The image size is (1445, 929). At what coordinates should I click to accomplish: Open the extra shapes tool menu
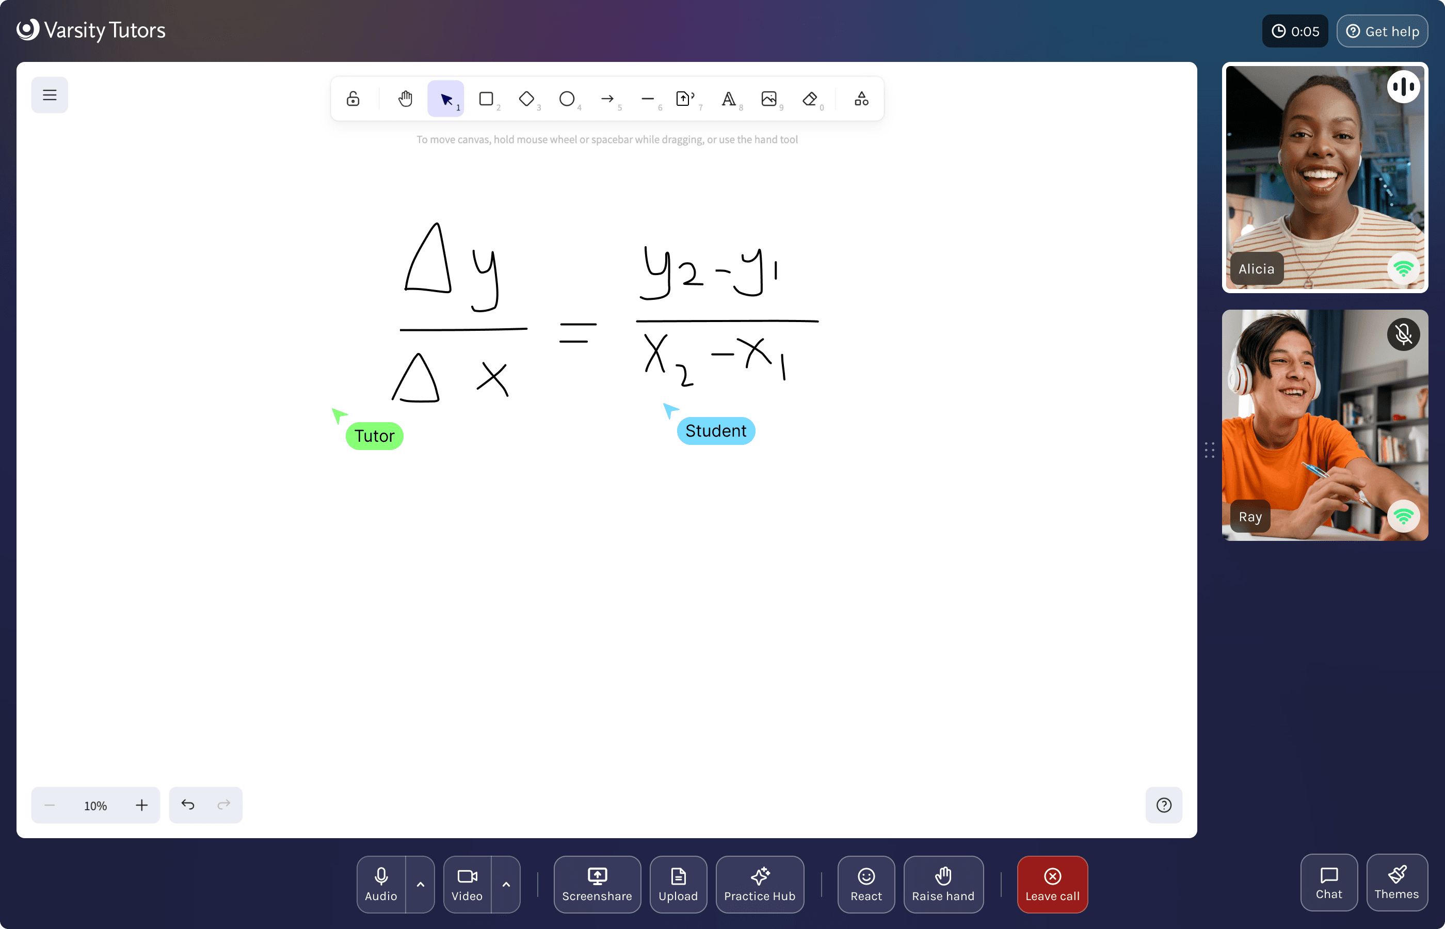tap(861, 99)
